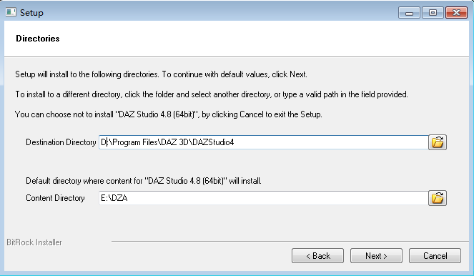Viewport: 474px width, 276px height.
Task: Minimize the Setup window
Action: click(409, 13)
